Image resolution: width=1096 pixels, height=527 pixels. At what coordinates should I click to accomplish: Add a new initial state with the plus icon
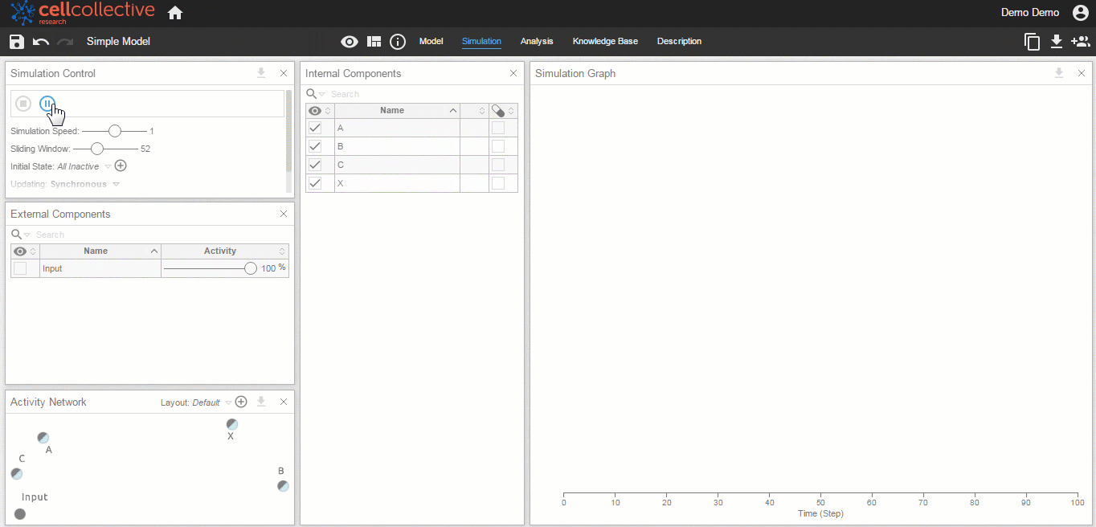pos(121,166)
